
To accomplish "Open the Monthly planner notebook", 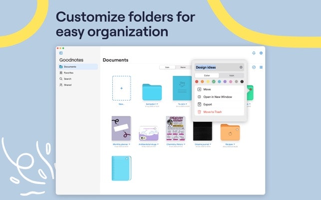I will pyautogui.click(x=121, y=128).
